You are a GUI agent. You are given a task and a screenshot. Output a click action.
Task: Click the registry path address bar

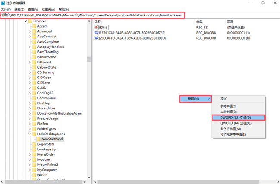pyautogui.click(x=92, y=15)
